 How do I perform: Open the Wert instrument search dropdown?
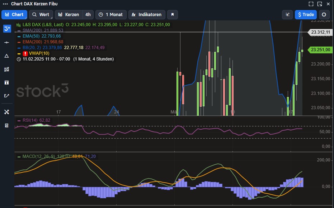tap(41, 15)
